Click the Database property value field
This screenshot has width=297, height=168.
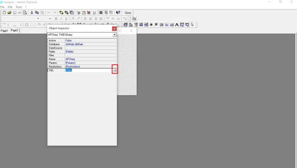click(88, 44)
